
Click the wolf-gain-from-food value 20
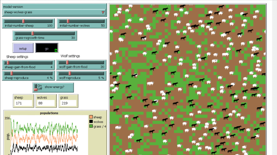tap(102, 67)
